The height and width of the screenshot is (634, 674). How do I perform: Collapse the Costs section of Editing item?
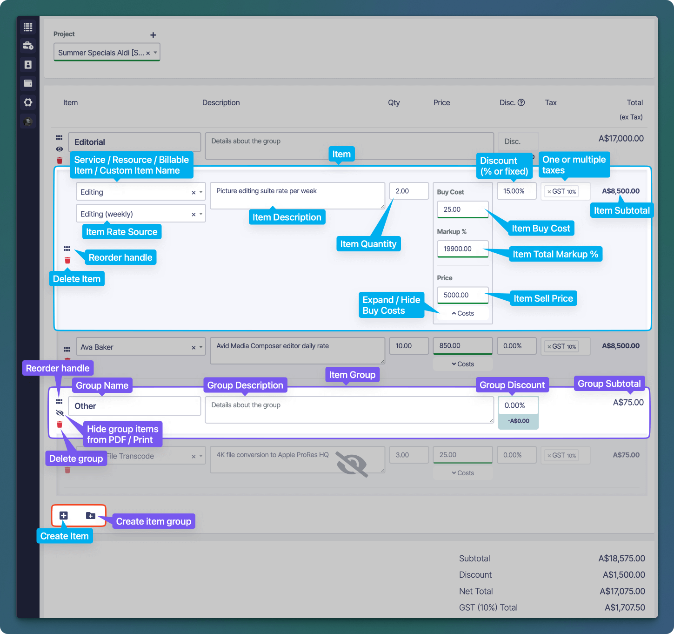coord(463,313)
